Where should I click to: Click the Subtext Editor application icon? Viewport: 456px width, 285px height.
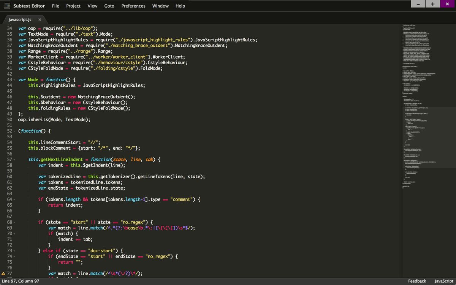(x=6, y=5)
